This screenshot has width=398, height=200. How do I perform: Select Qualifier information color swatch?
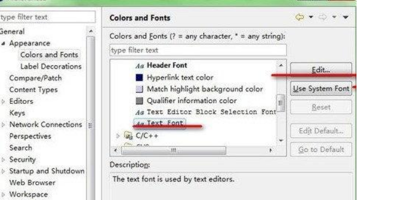coord(139,100)
